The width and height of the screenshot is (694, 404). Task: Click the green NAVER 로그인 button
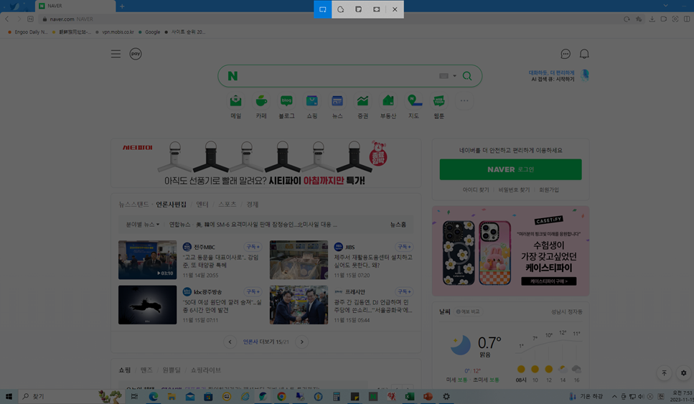click(510, 169)
